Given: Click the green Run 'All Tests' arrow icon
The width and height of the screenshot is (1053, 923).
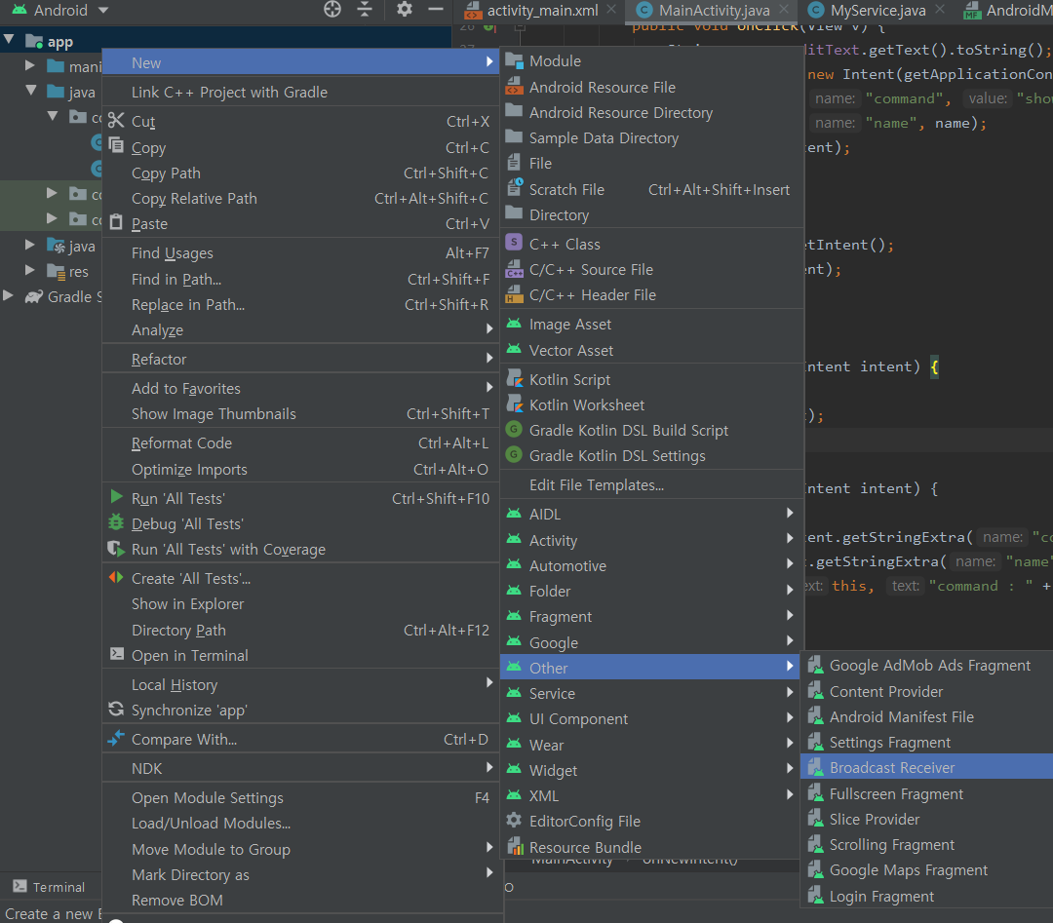Looking at the screenshot, I should [116, 497].
